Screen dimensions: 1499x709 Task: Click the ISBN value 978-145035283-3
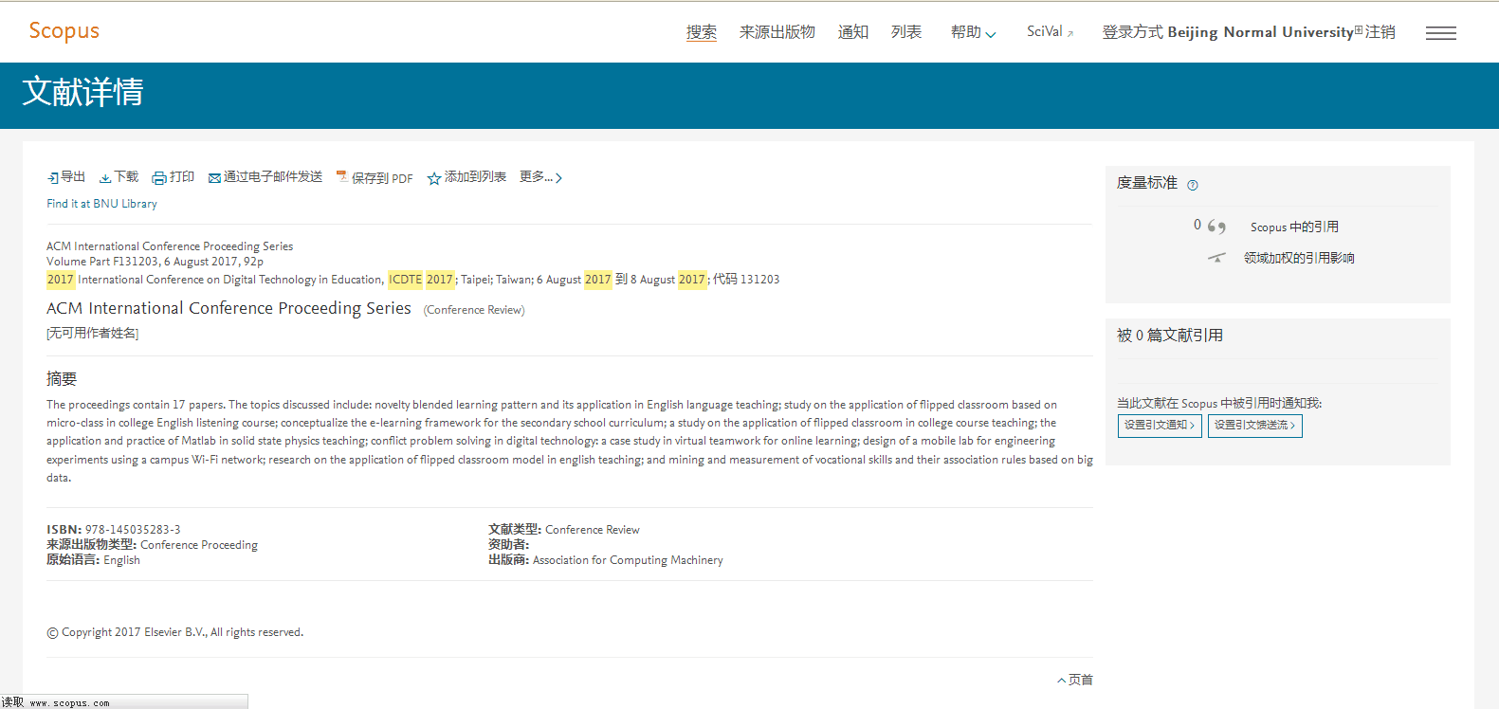(133, 530)
